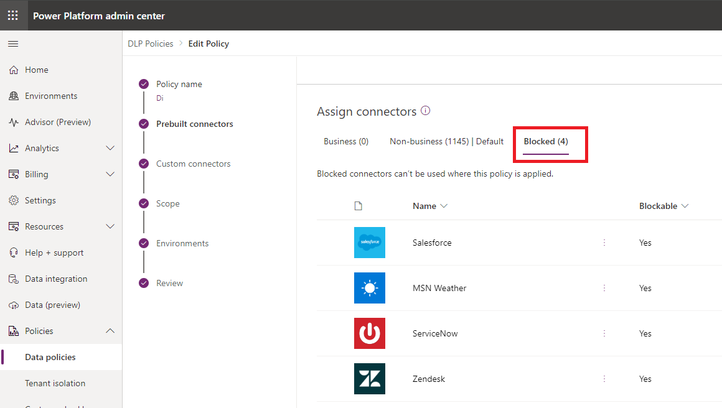Go to Scope wizard step
Viewport: 722px width, 408px height.
[167, 203]
